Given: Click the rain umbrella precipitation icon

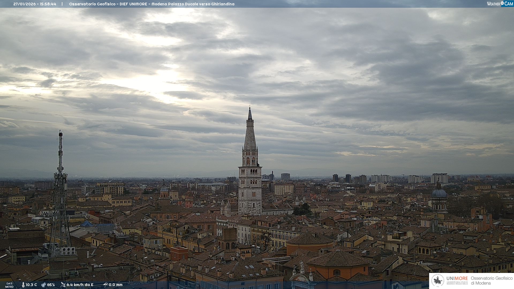Looking at the screenshot, I should click(105, 285).
